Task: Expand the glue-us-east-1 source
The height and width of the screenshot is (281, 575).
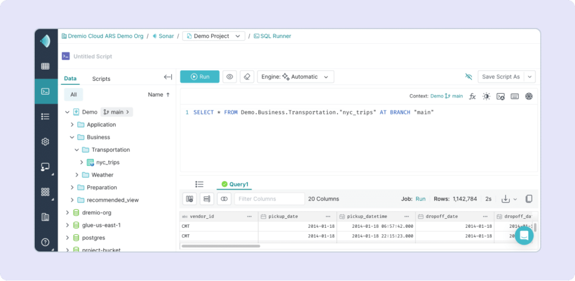Action: pos(67,225)
